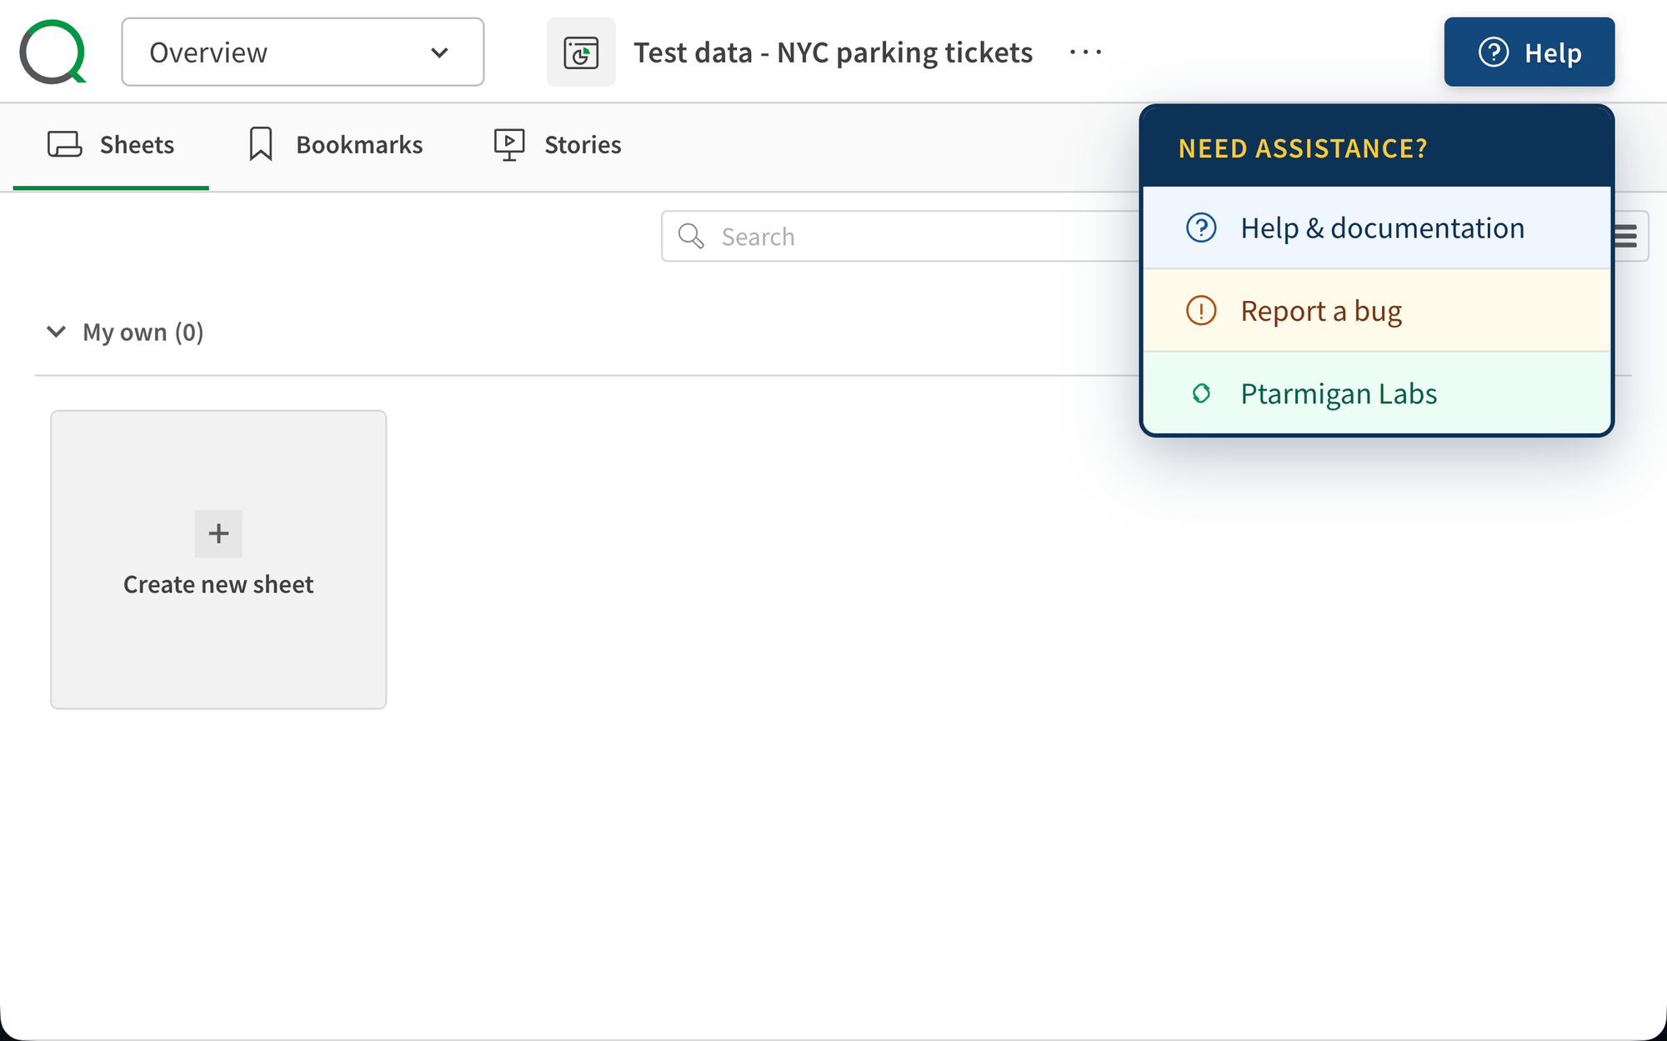1667x1041 pixels.
Task: Click the Stories presentation icon
Action: 508,144
